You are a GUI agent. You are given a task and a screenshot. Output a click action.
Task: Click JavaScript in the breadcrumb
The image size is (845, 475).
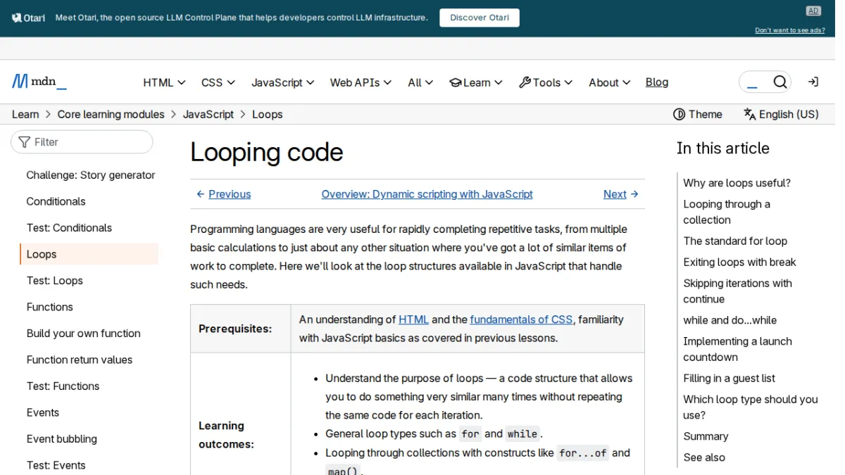click(x=208, y=114)
